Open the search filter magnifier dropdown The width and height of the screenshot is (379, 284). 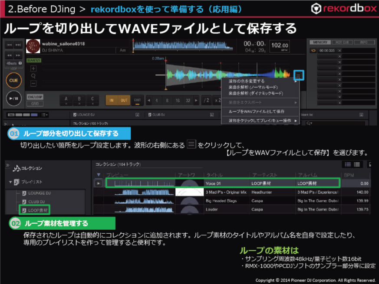click(x=310, y=123)
